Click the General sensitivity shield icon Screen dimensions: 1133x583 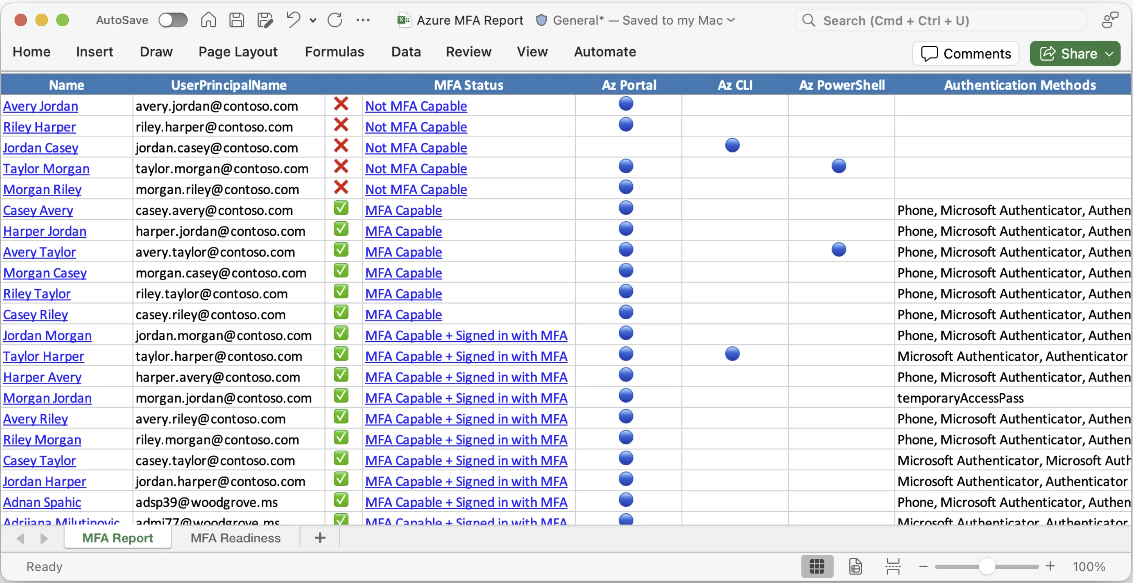(x=541, y=20)
